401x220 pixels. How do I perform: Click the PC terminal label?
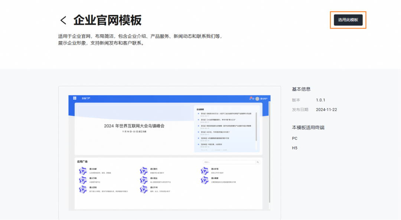click(294, 138)
